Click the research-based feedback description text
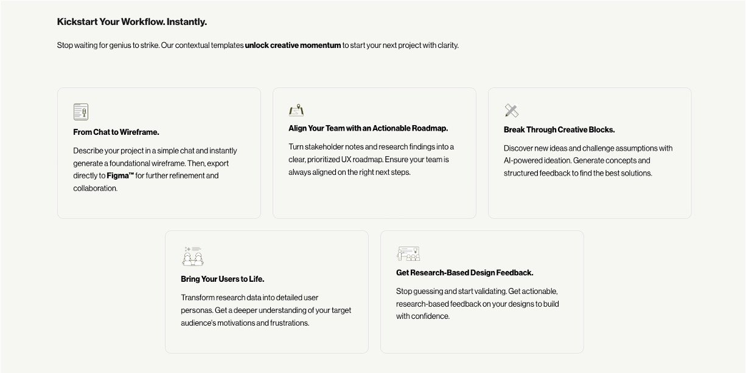 478,304
